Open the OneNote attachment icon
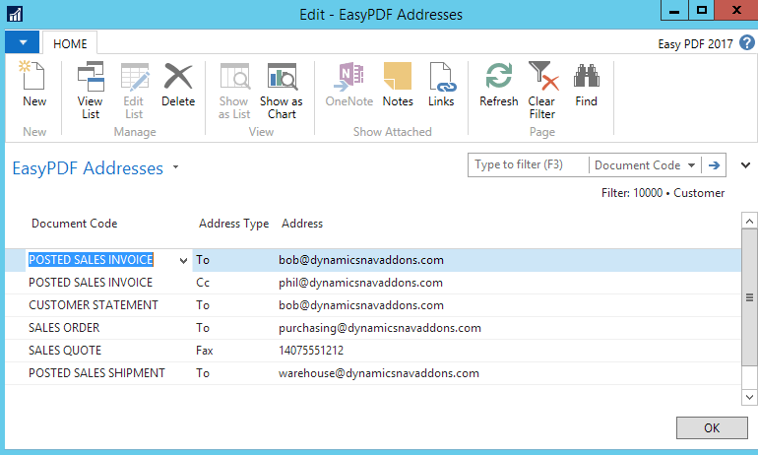The width and height of the screenshot is (758, 455). coord(349,77)
